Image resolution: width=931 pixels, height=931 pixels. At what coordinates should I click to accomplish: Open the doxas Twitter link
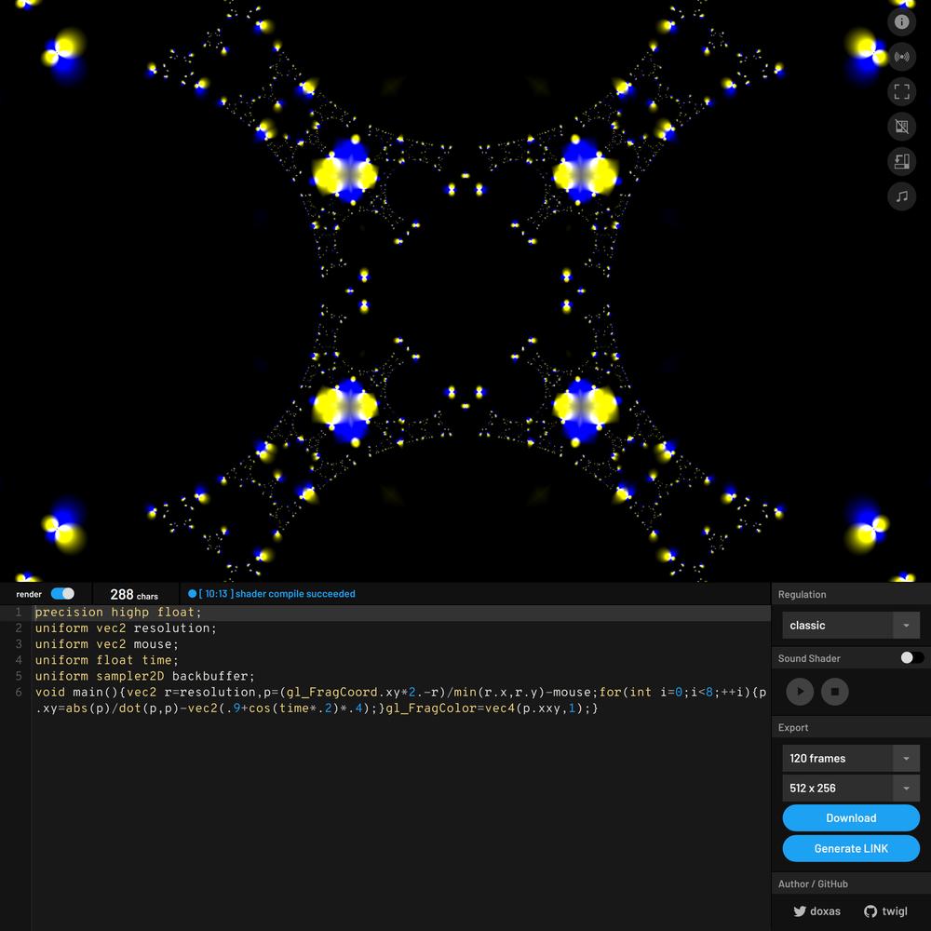coord(817,911)
